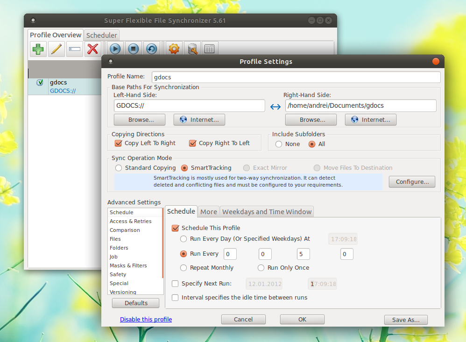466x342 pixels.
Task: Click the Right-Hand Side path field
Action: 361,106
